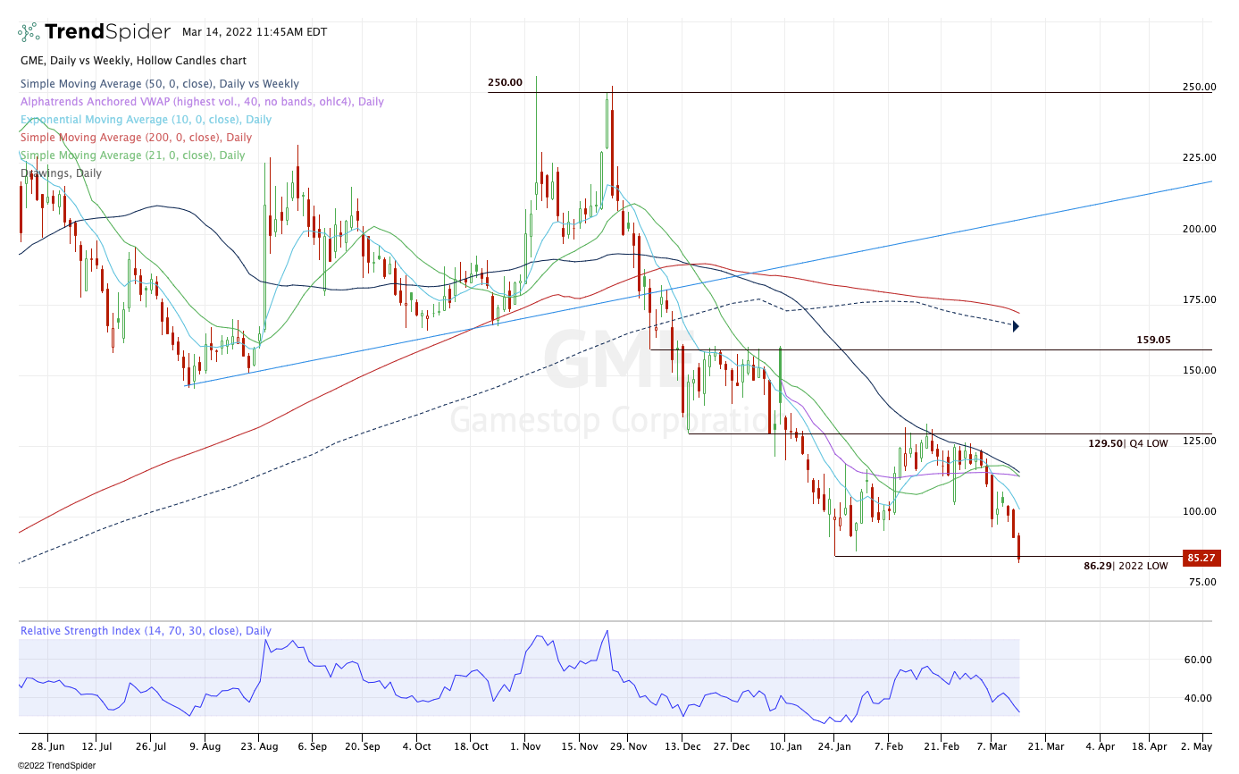The image size is (1239, 774).
Task: Click the red 85.27 current price tag
Action: (1201, 559)
